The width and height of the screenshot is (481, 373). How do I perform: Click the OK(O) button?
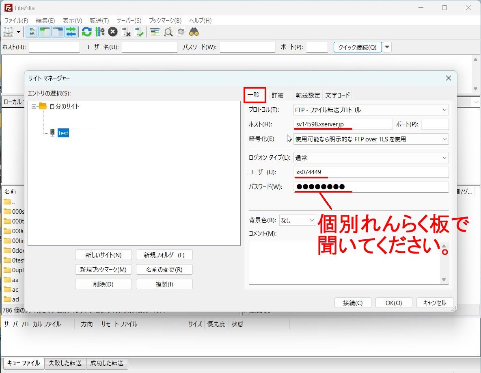click(x=394, y=303)
